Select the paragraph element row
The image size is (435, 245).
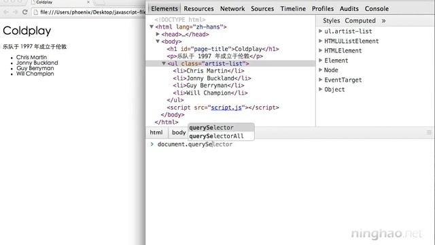pos(215,56)
